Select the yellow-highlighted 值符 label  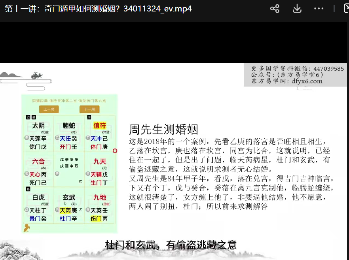coord(100,126)
